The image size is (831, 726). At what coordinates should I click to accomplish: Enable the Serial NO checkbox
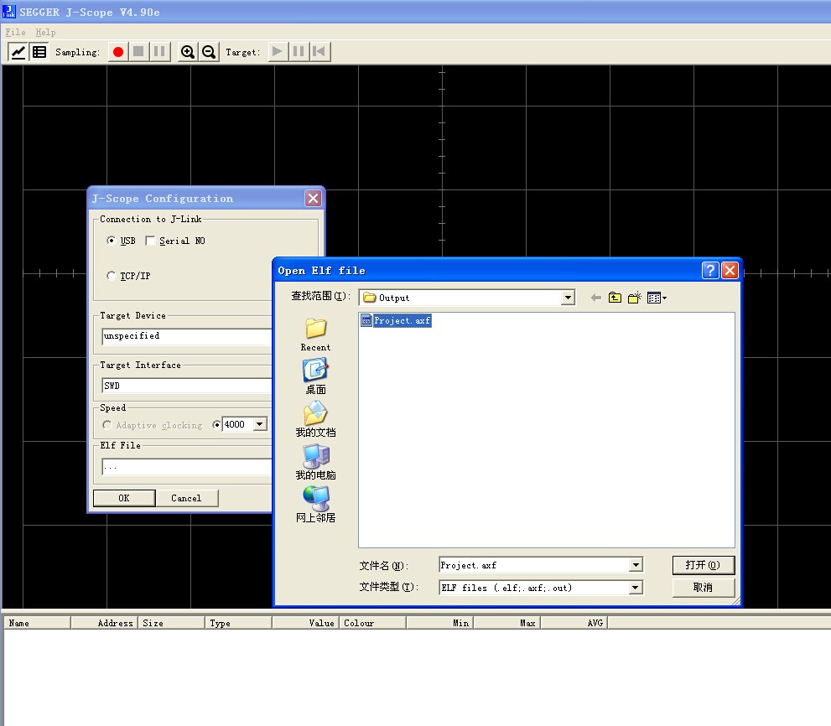[x=150, y=241]
